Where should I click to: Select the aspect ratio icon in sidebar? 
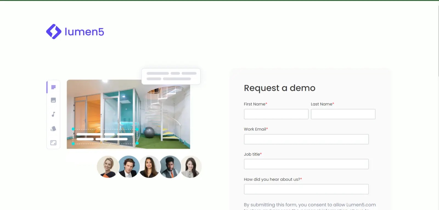(54, 143)
